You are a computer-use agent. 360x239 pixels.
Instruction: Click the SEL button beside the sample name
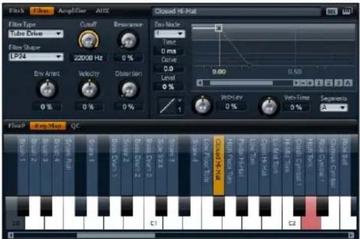[x=331, y=11]
